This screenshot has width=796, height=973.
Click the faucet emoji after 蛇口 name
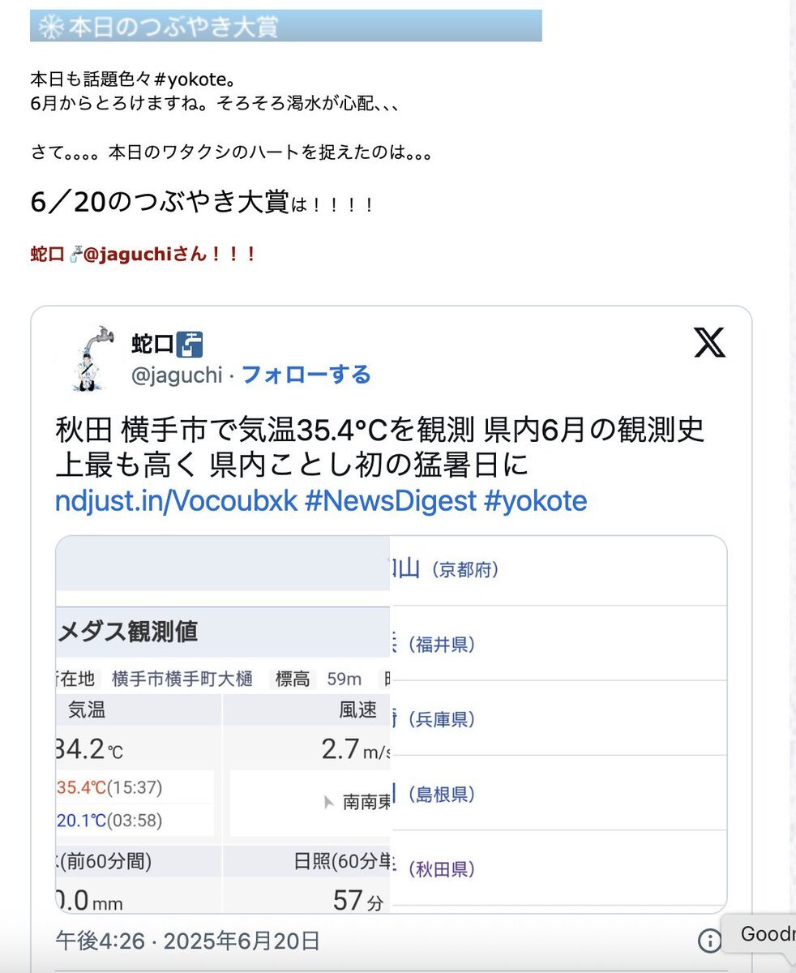[189, 345]
